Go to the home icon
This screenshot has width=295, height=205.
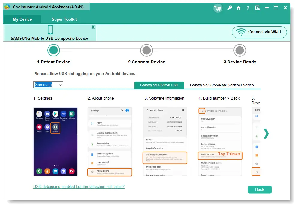239,8
